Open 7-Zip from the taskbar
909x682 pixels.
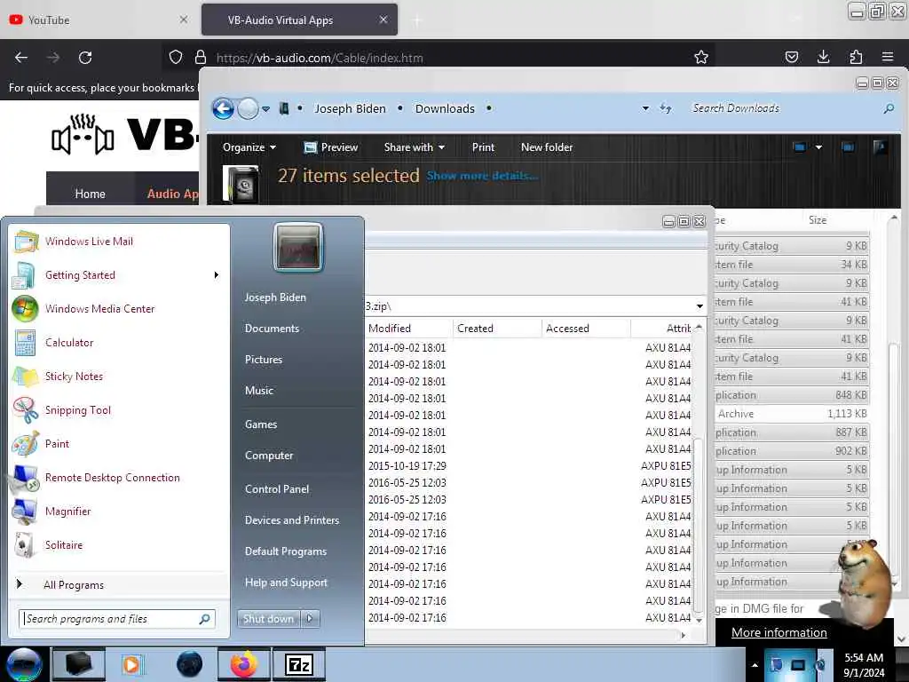(x=299, y=664)
